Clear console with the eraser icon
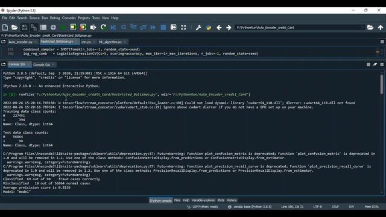 coord(375,64)
